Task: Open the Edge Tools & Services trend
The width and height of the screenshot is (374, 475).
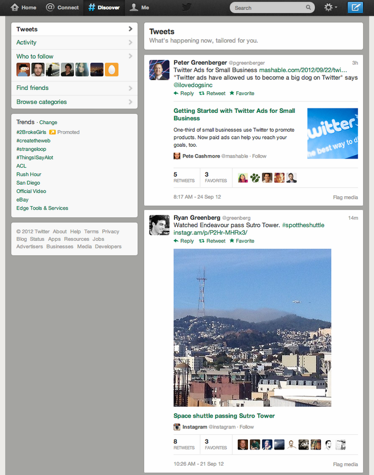Action: 42,208
